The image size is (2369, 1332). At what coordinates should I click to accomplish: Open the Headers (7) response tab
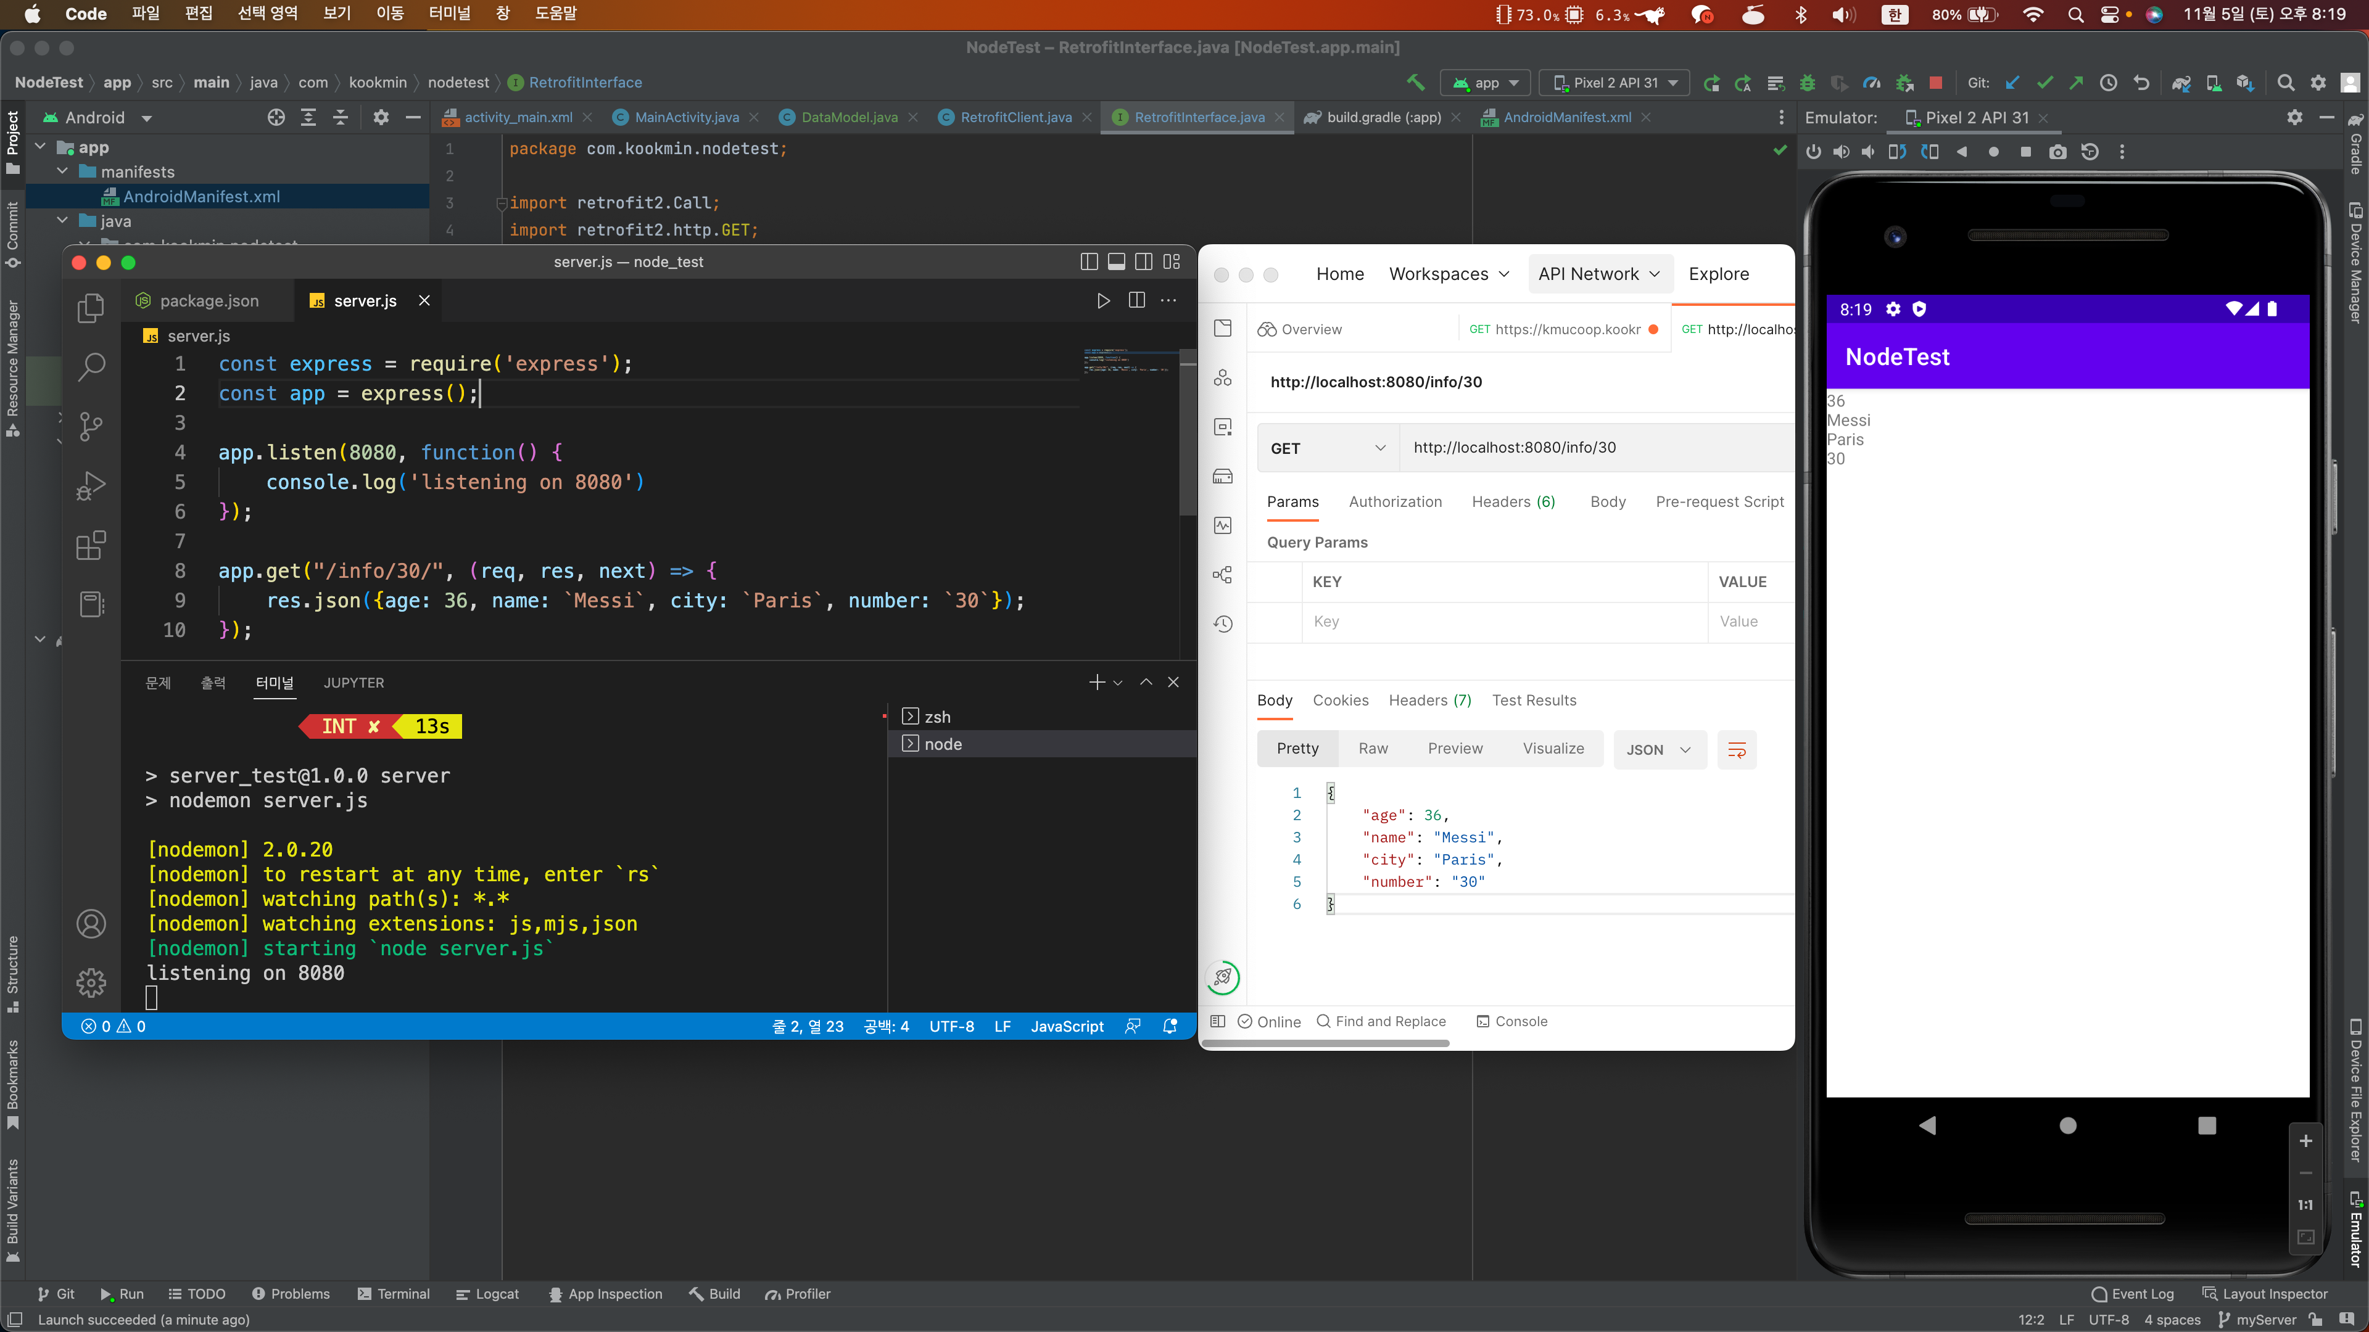click(x=1429, y=701)
